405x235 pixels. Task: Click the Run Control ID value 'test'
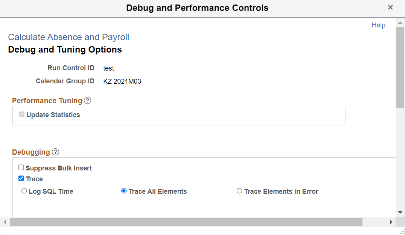[108, 68]
